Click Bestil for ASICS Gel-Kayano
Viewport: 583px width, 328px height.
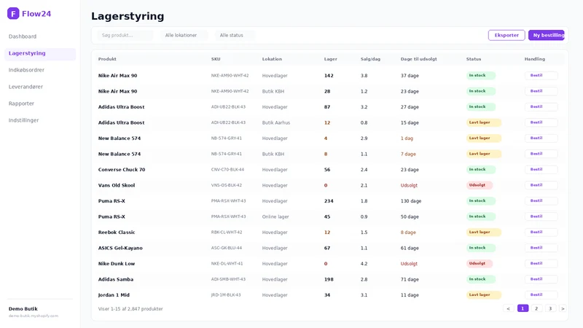click(541, 248)
